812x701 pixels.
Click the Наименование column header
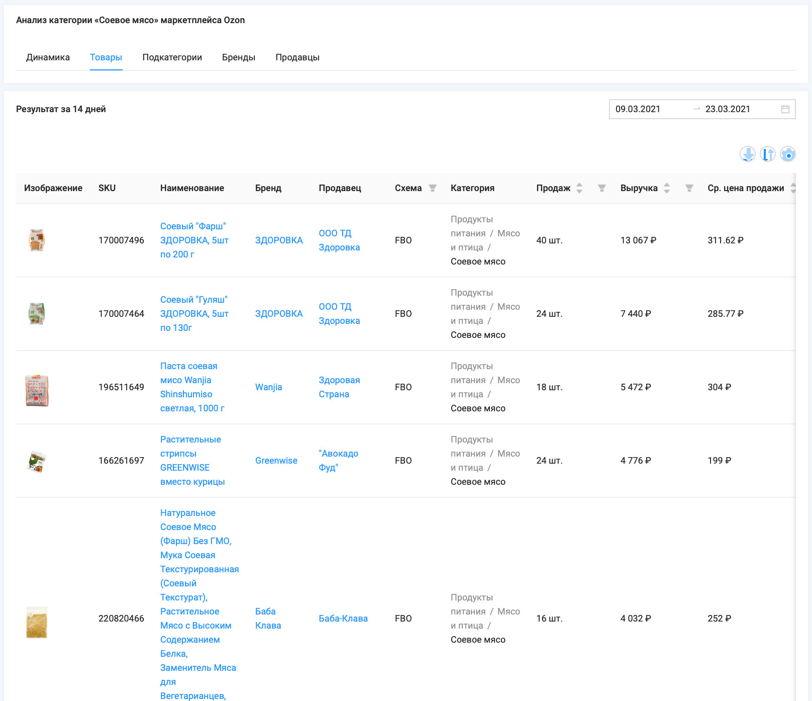point(192,188)
